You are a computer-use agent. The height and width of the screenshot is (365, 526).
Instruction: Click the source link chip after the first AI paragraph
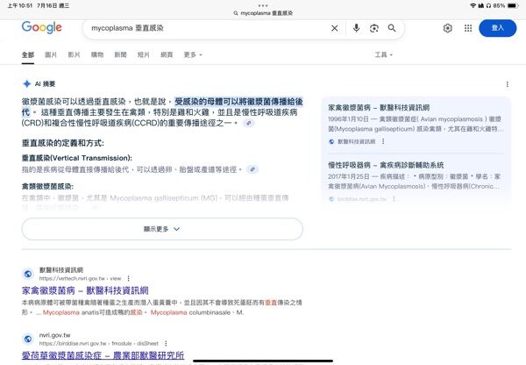[248, 124]
